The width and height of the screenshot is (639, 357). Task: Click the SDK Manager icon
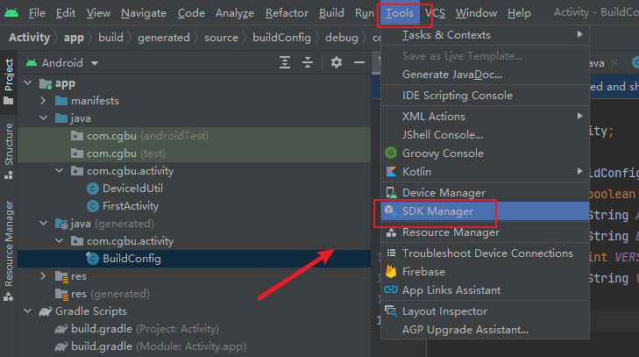pos(391,211)
